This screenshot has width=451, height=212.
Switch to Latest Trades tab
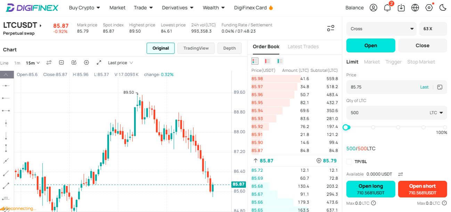(x=303, y=46)
